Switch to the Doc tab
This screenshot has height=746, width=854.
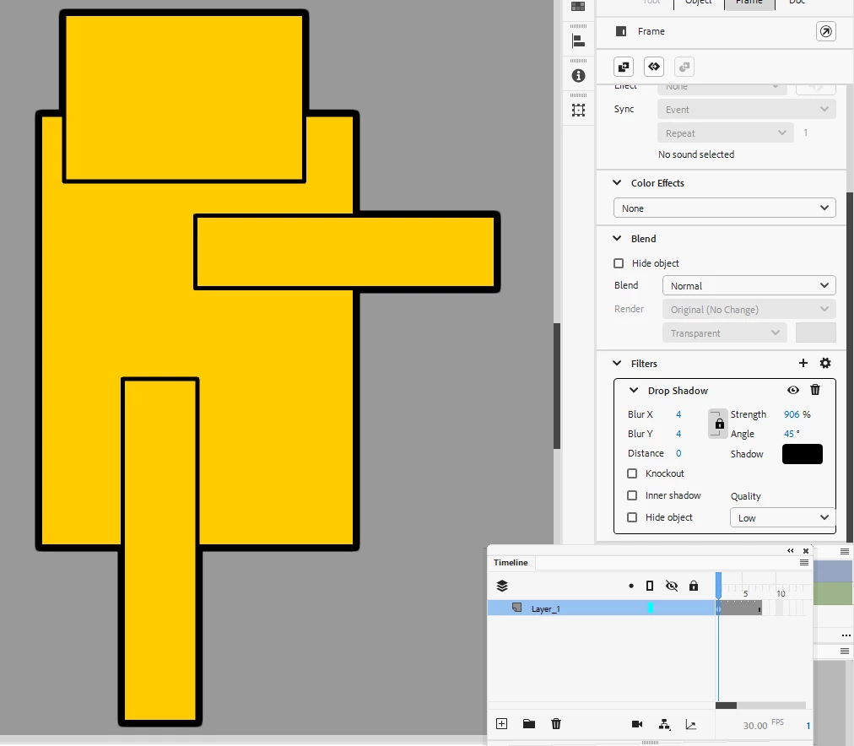(797, 3)
